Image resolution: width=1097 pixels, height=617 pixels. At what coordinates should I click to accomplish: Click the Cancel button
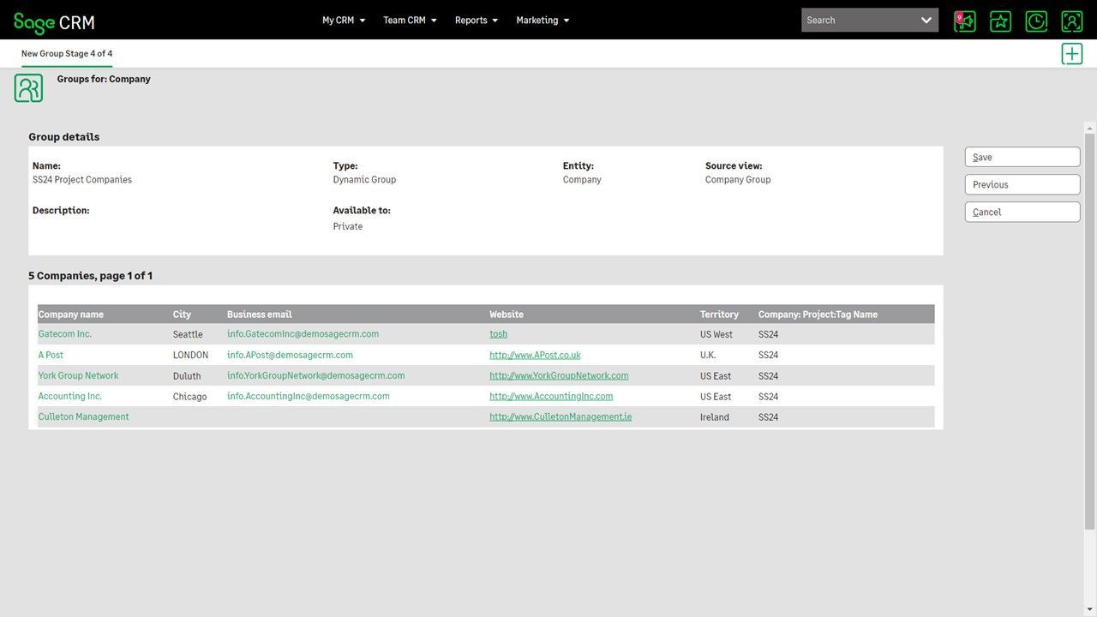coord(1022,212)
